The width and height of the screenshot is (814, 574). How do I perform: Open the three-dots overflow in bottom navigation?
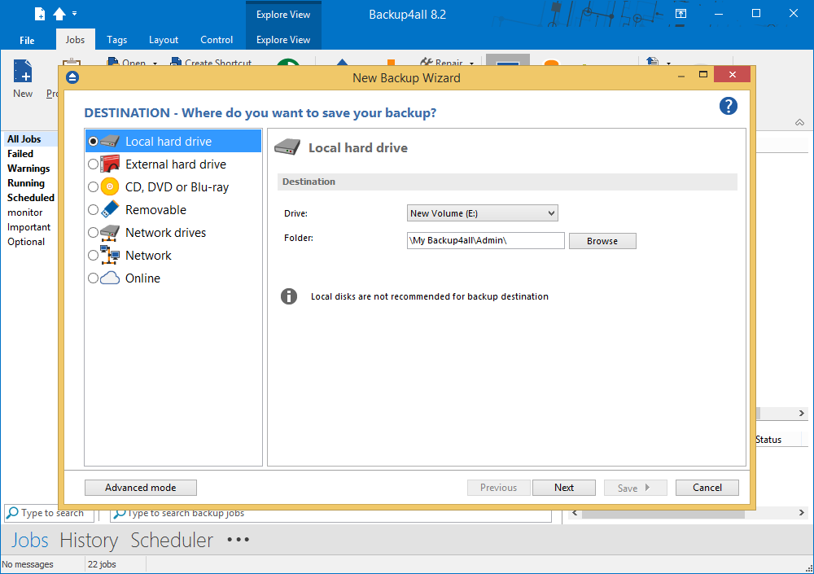click(x=239, y=540)
